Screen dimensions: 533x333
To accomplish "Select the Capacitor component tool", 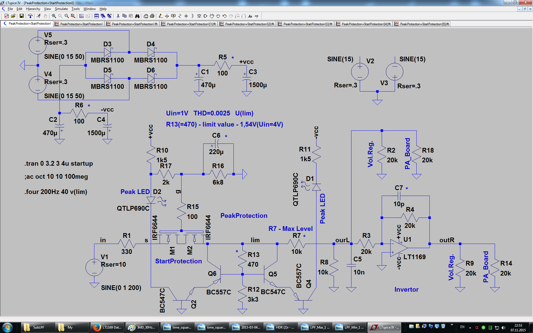I will click(x=186, y=16).
